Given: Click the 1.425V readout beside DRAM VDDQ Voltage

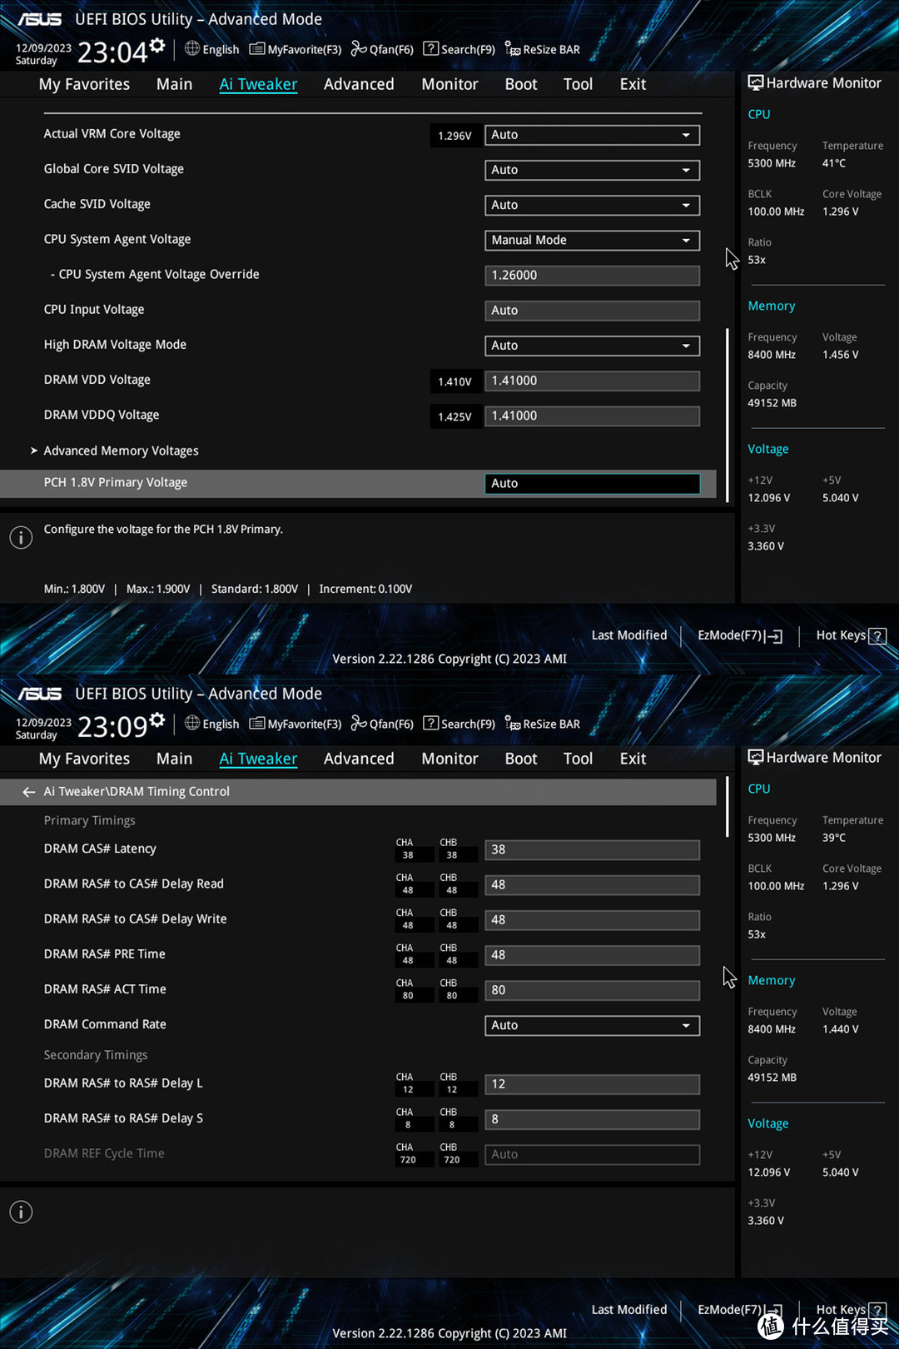Looking at the screenshot, I should [x=454, y=417].
